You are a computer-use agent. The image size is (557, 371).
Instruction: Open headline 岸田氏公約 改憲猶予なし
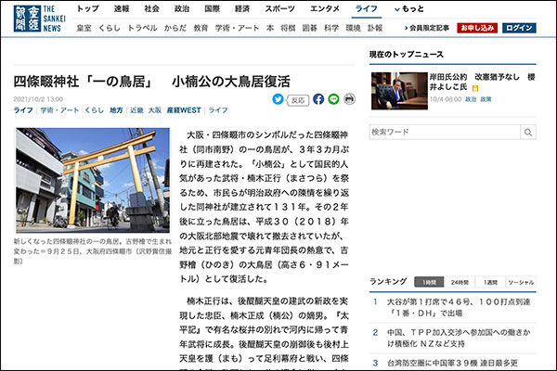[482, 82]
